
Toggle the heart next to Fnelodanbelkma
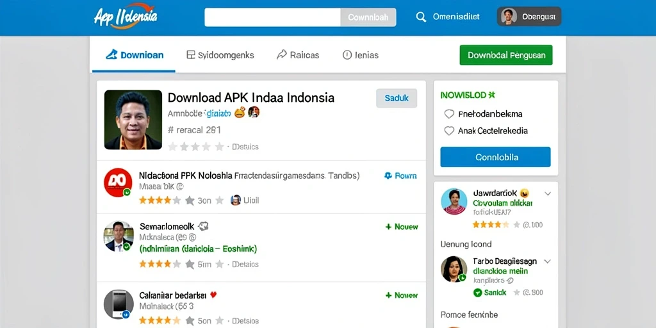[449, 114]
